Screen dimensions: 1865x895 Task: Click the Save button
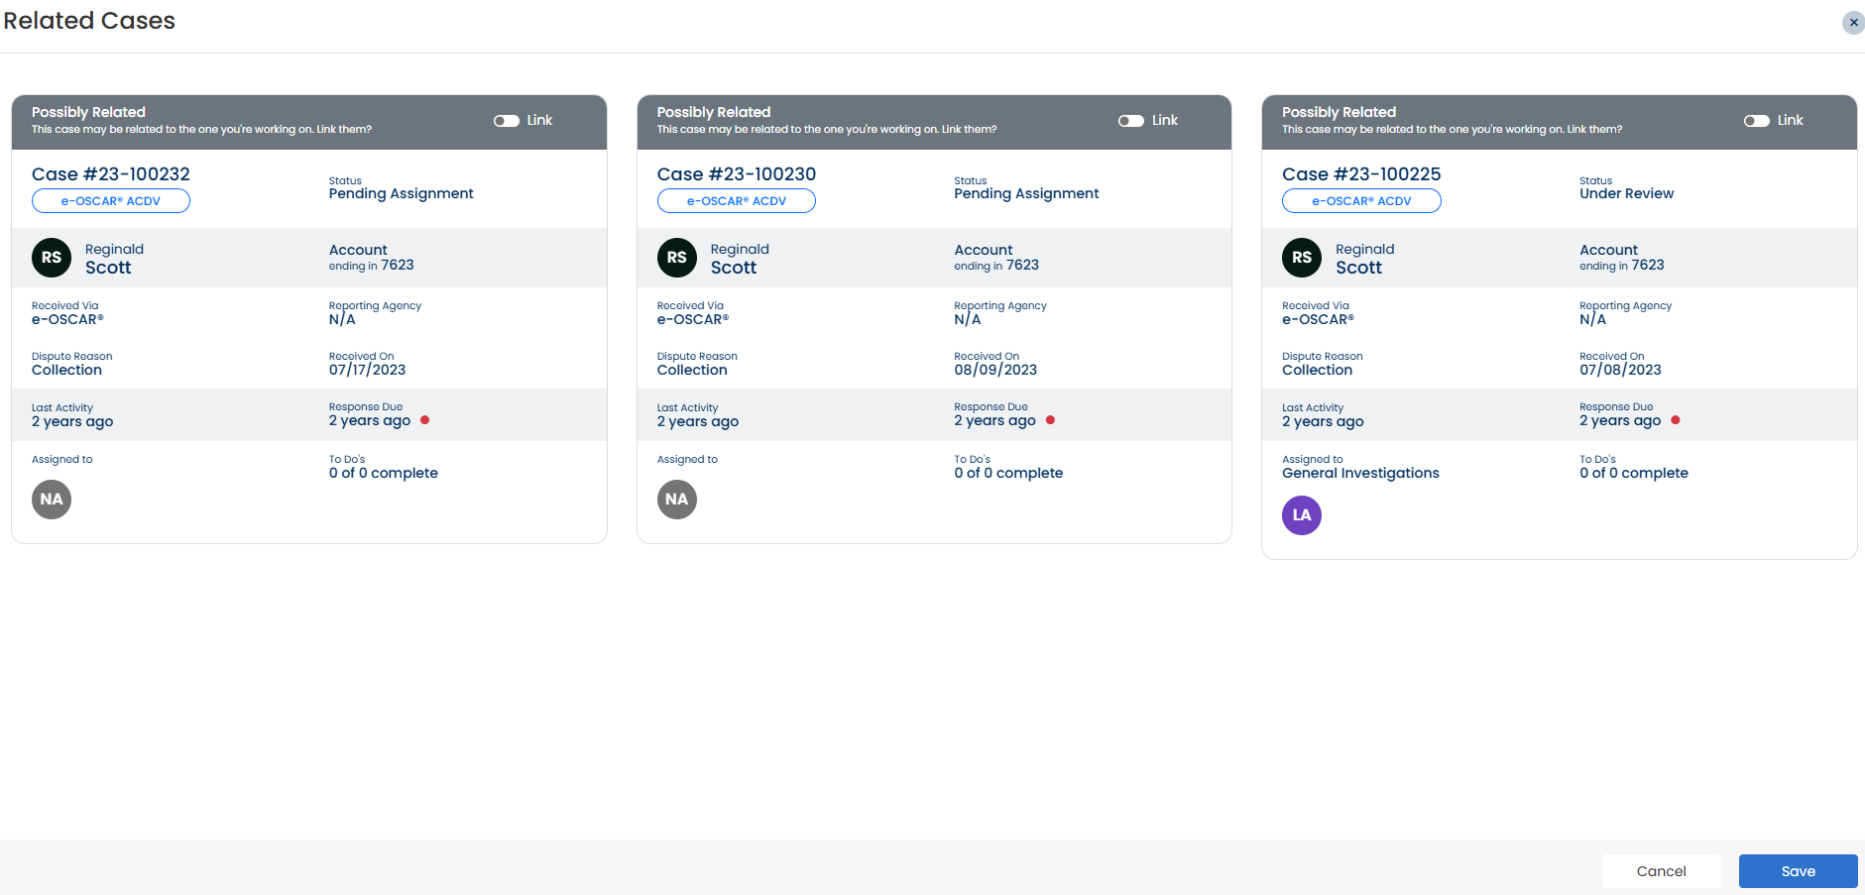(1798, 871)
